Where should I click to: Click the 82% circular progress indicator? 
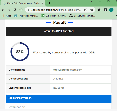coord(20,52)
